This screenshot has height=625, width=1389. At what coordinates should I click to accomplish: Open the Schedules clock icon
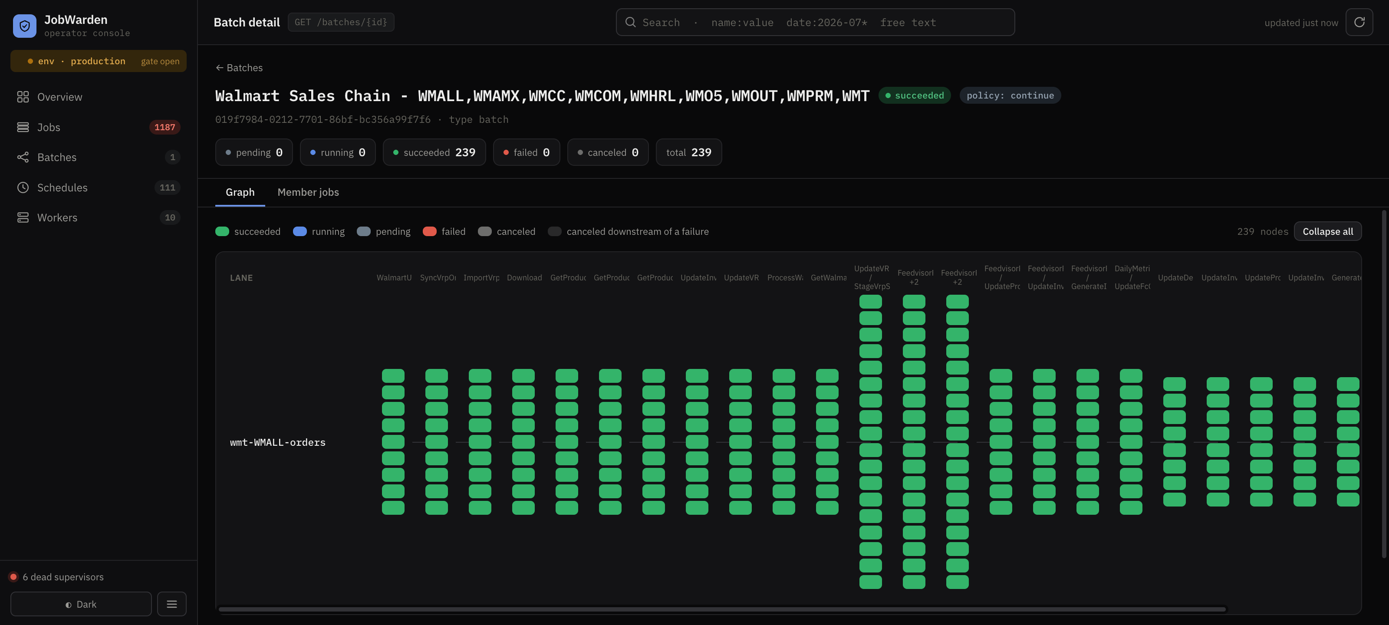pos(23,187)
